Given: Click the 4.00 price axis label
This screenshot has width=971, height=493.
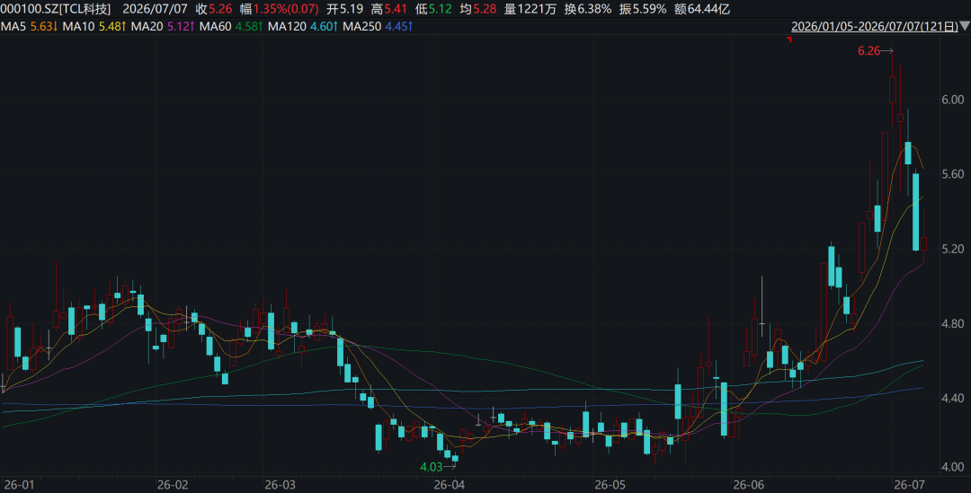Looking at the screenshot, I should click(x=952, y=467).
